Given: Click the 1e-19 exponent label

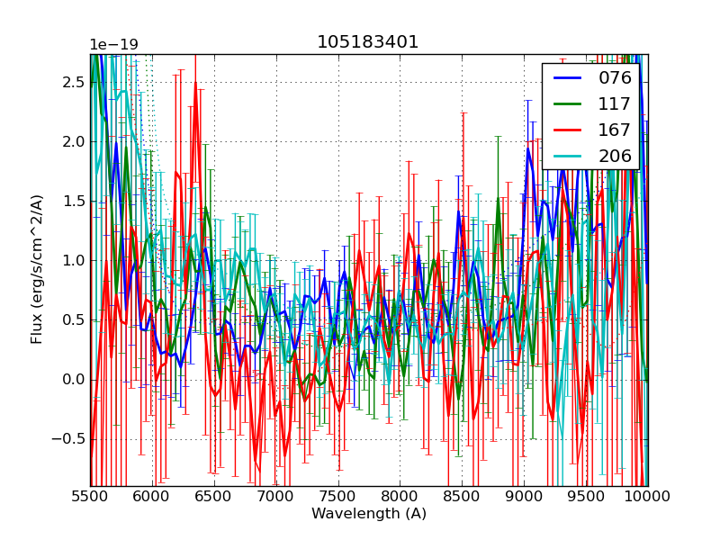Looking at the screenshot, I should (x=113, y=45).
